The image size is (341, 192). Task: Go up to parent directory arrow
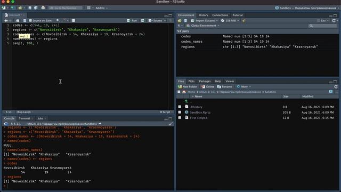click(x=186, y=101)
